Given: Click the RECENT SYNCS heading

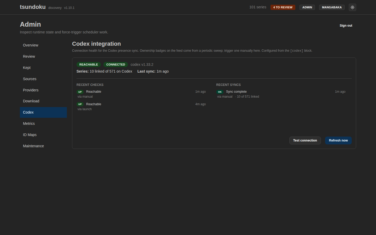Looking at the screenshot, I should (228, 85).
